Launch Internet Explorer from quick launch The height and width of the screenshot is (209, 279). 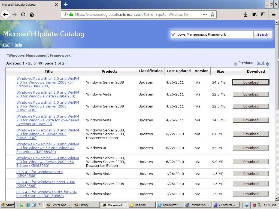[x=28, y=205]
